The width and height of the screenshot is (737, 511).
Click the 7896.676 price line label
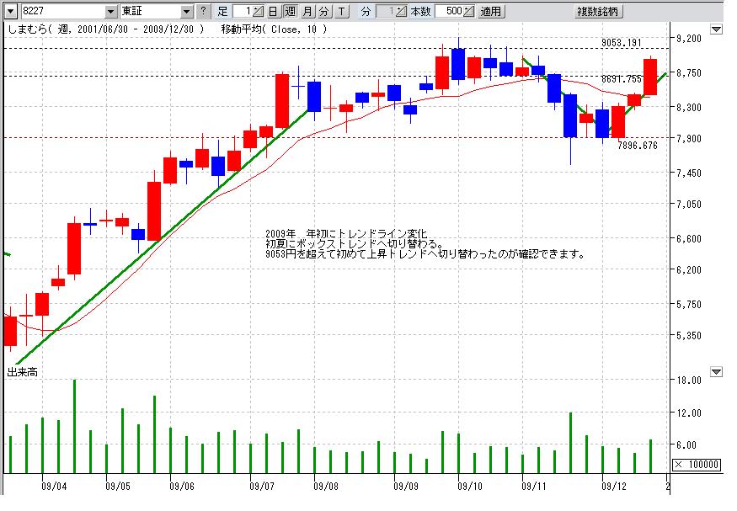point(638,146)
